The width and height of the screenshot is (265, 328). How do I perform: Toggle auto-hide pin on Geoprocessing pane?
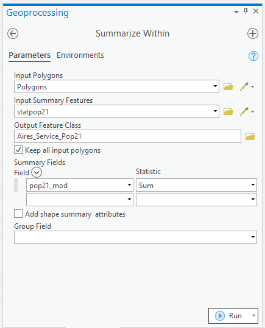(x=246, y=11)
